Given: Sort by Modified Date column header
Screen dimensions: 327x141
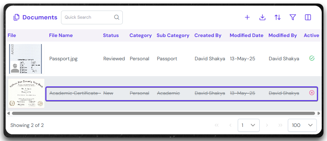Looking at the screenshot, I should [x=246, y=35].
